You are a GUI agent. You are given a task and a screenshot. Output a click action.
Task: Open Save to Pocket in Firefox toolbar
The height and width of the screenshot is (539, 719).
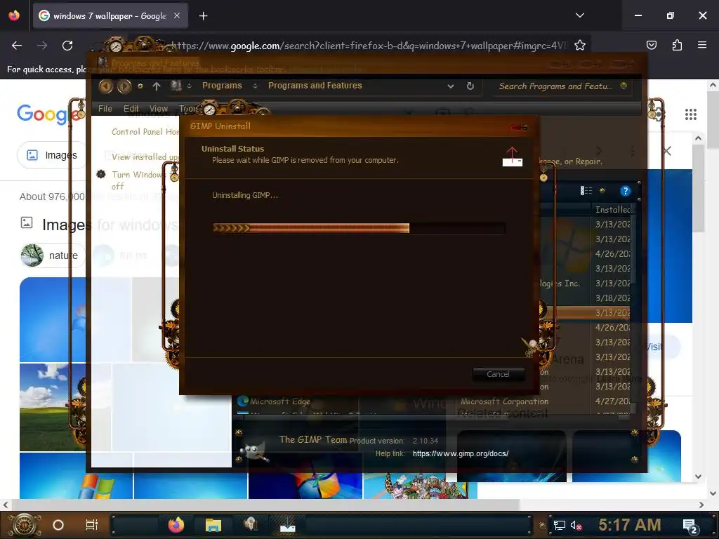click(x=651, y=45)
